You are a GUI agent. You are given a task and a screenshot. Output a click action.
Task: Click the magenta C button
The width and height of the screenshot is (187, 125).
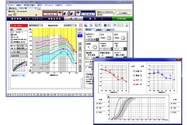pyautogui.click(x=80, y=32)
